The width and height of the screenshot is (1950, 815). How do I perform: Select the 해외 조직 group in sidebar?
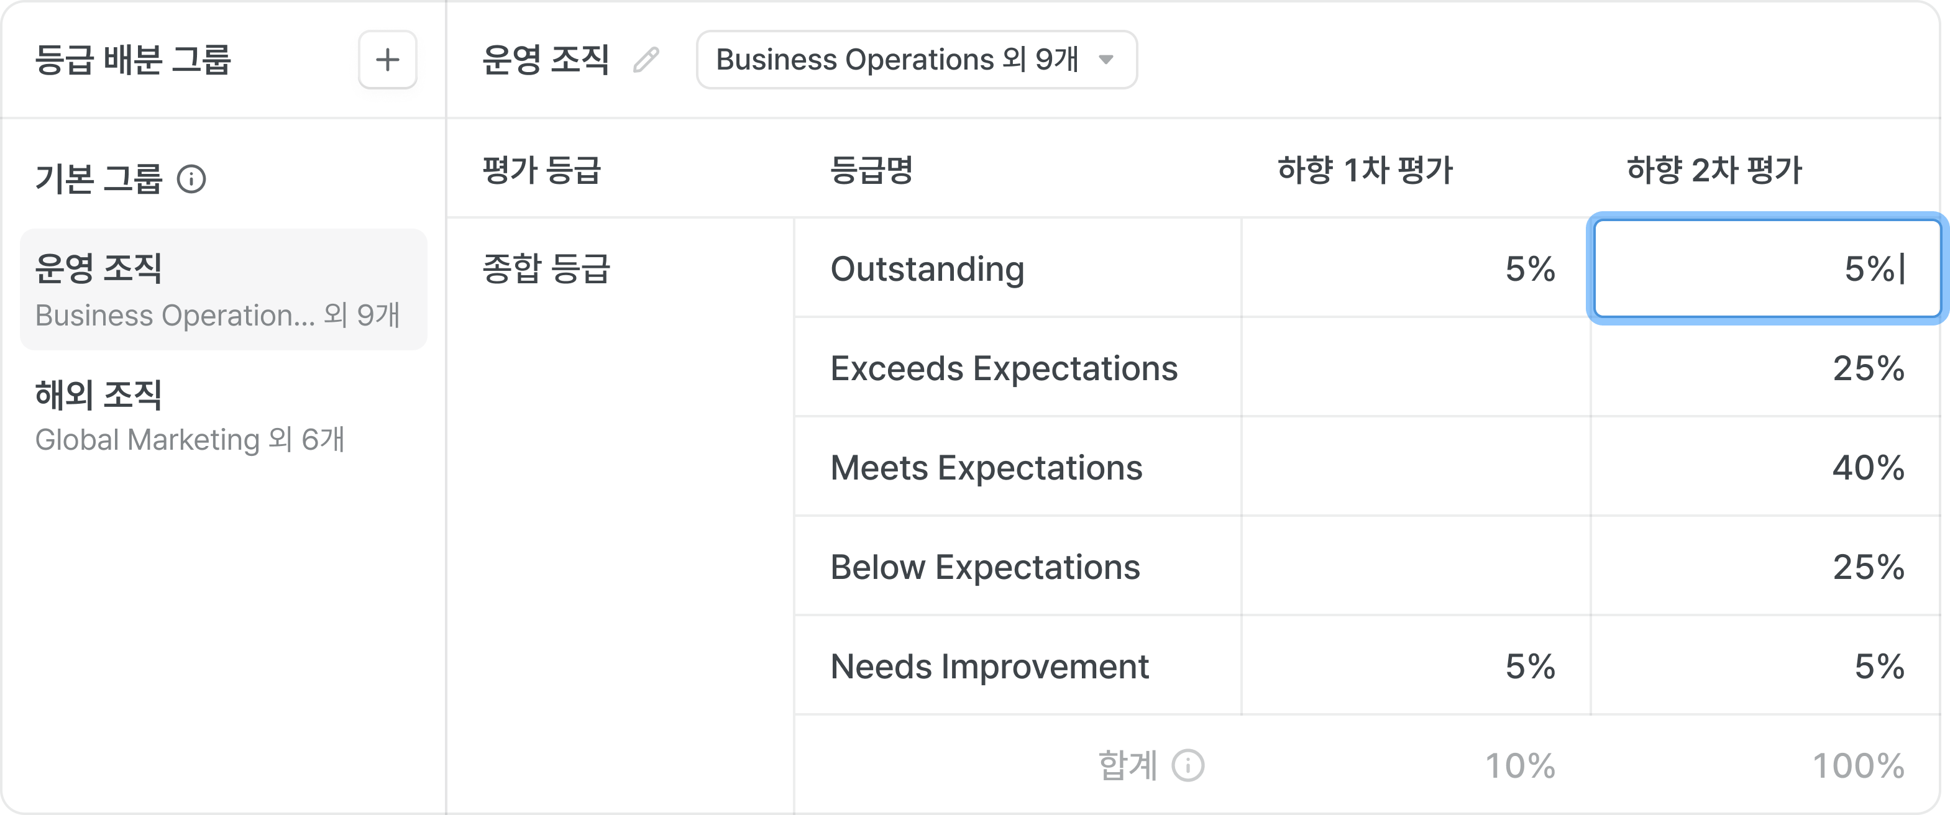[223, 416]
